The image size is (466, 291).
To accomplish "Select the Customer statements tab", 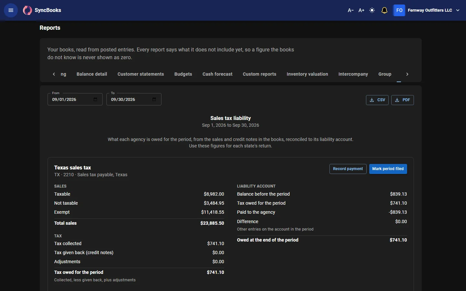I will click(141, 74).
